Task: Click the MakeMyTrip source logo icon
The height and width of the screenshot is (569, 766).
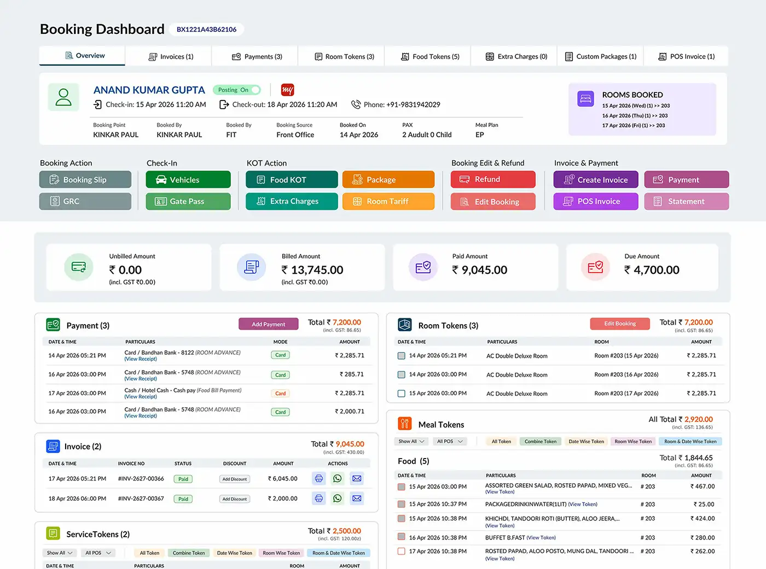Action: (x=287, y=90)
